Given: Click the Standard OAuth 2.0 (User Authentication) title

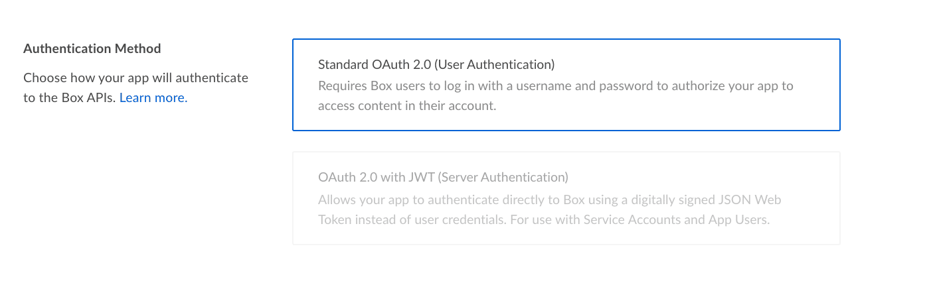Looking at the screenshot, I should (436, 65).
